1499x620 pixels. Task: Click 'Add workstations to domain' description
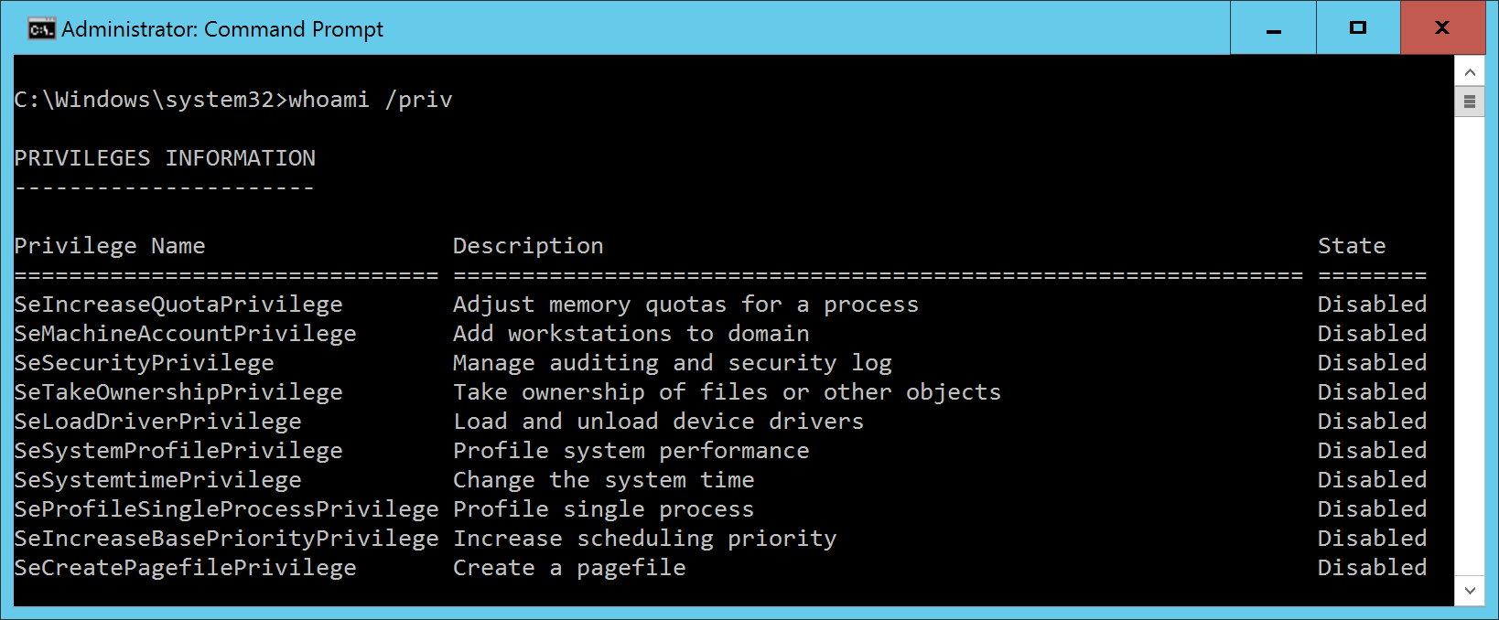tap(631, 334)
